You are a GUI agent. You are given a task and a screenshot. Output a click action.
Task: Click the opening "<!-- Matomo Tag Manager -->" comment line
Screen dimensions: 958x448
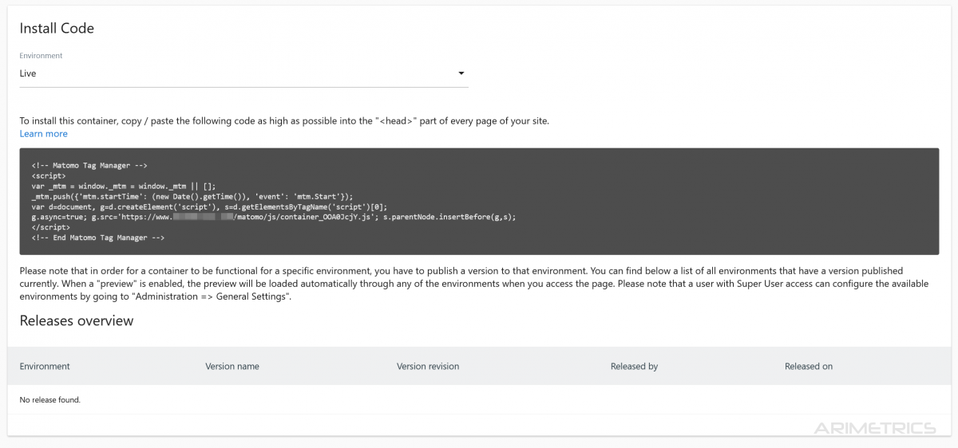(x=89, y=166)
